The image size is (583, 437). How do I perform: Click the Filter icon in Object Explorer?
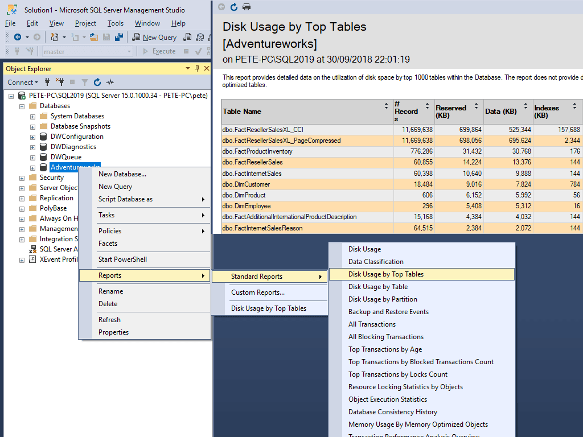(85, 82)
